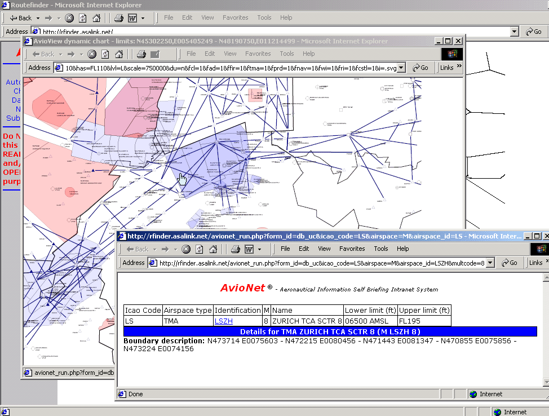
Task: Click Print icon in avionet_run window
Action: click(x=236, y=249)
